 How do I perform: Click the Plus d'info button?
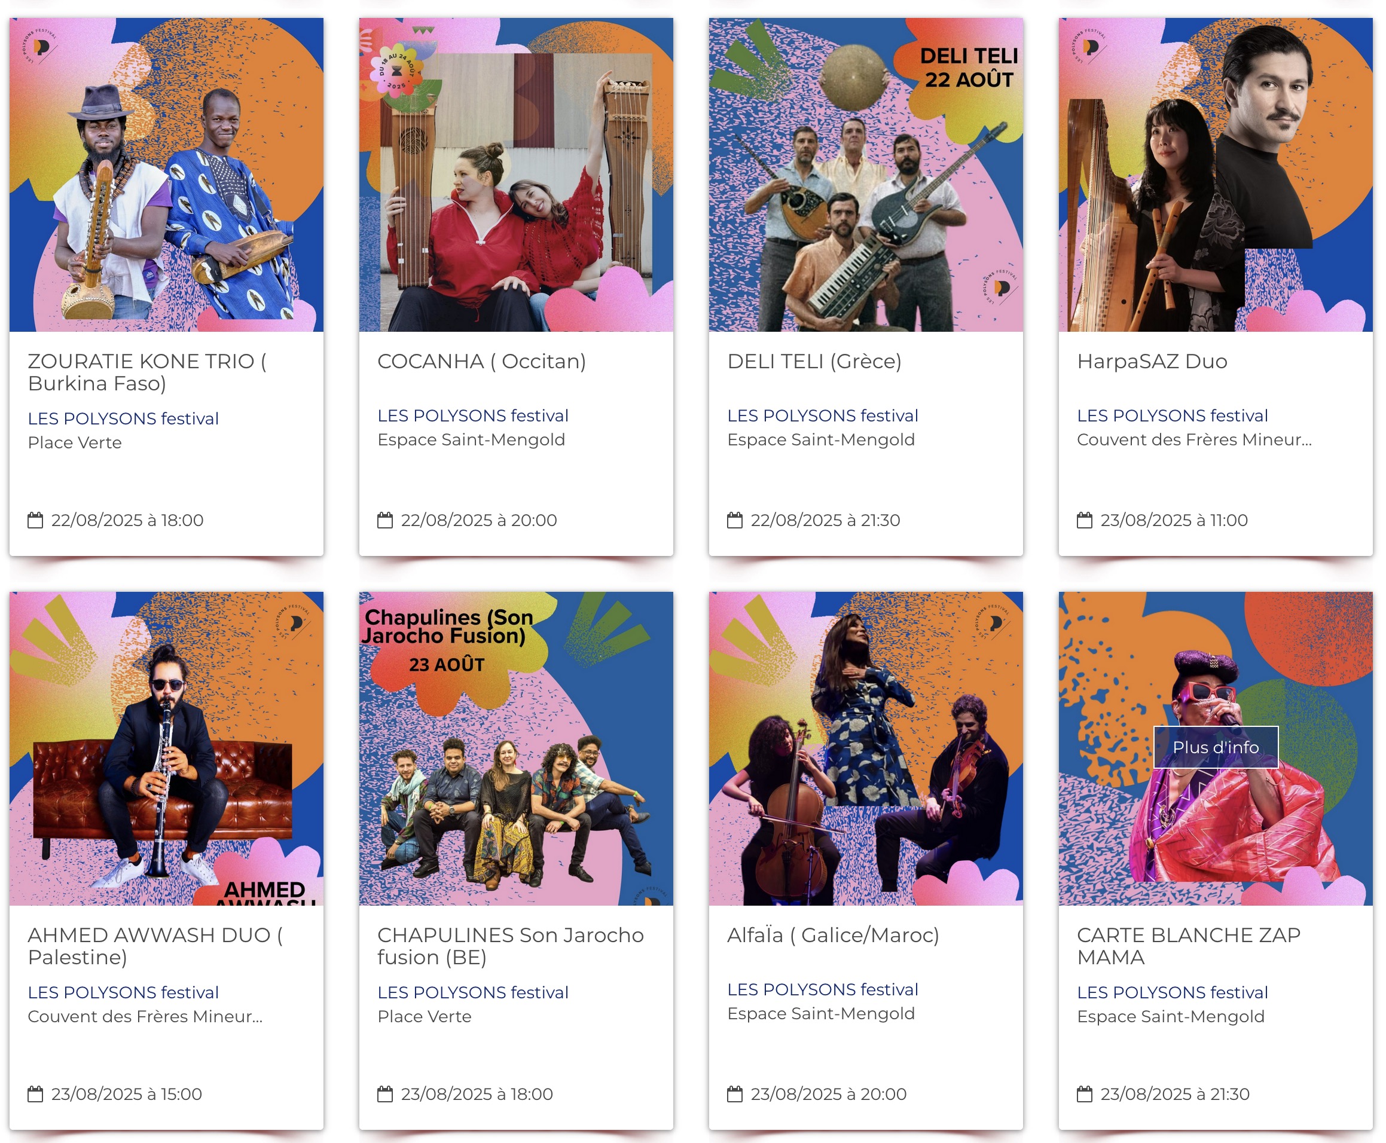(x=1215, y=747)
